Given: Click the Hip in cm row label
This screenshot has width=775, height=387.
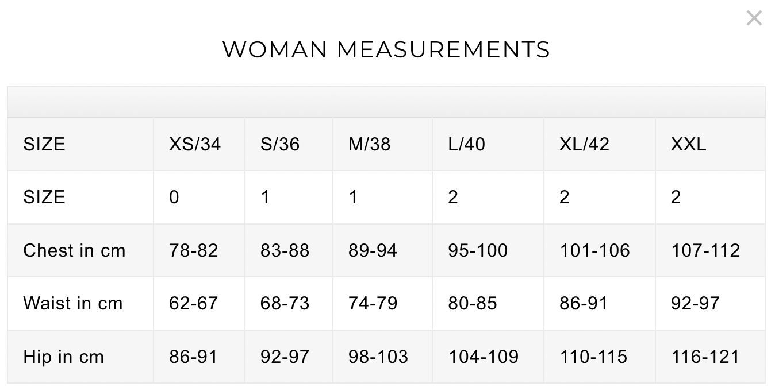Looking at the screenshot, I should (x=63, y=357).
